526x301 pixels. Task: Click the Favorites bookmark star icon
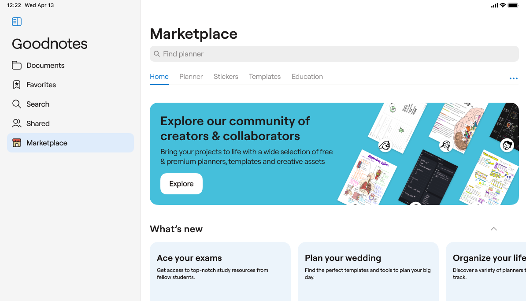coord(17,85)
